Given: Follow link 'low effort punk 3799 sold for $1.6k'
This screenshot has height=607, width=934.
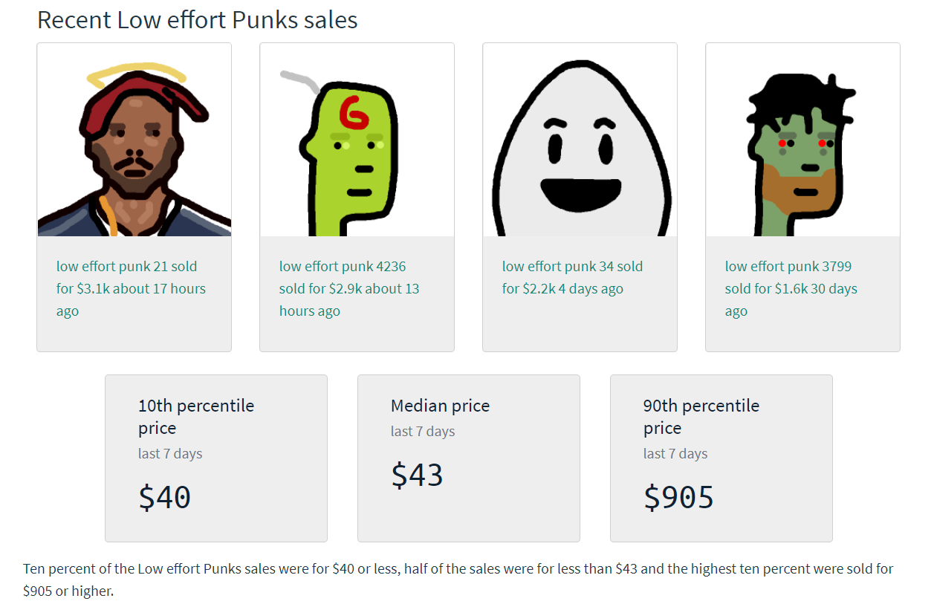Looking at the screenshot, I should 791,289.
